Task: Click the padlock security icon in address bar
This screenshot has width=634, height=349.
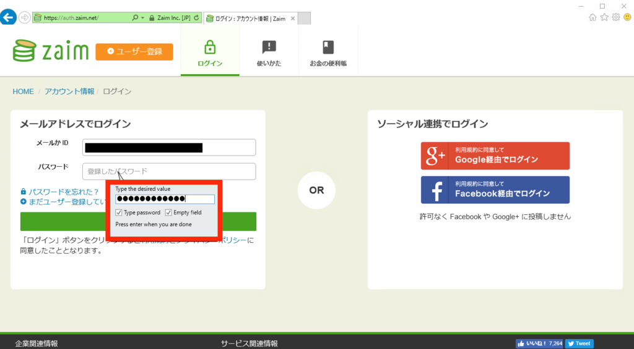Action: pos(152,18)
